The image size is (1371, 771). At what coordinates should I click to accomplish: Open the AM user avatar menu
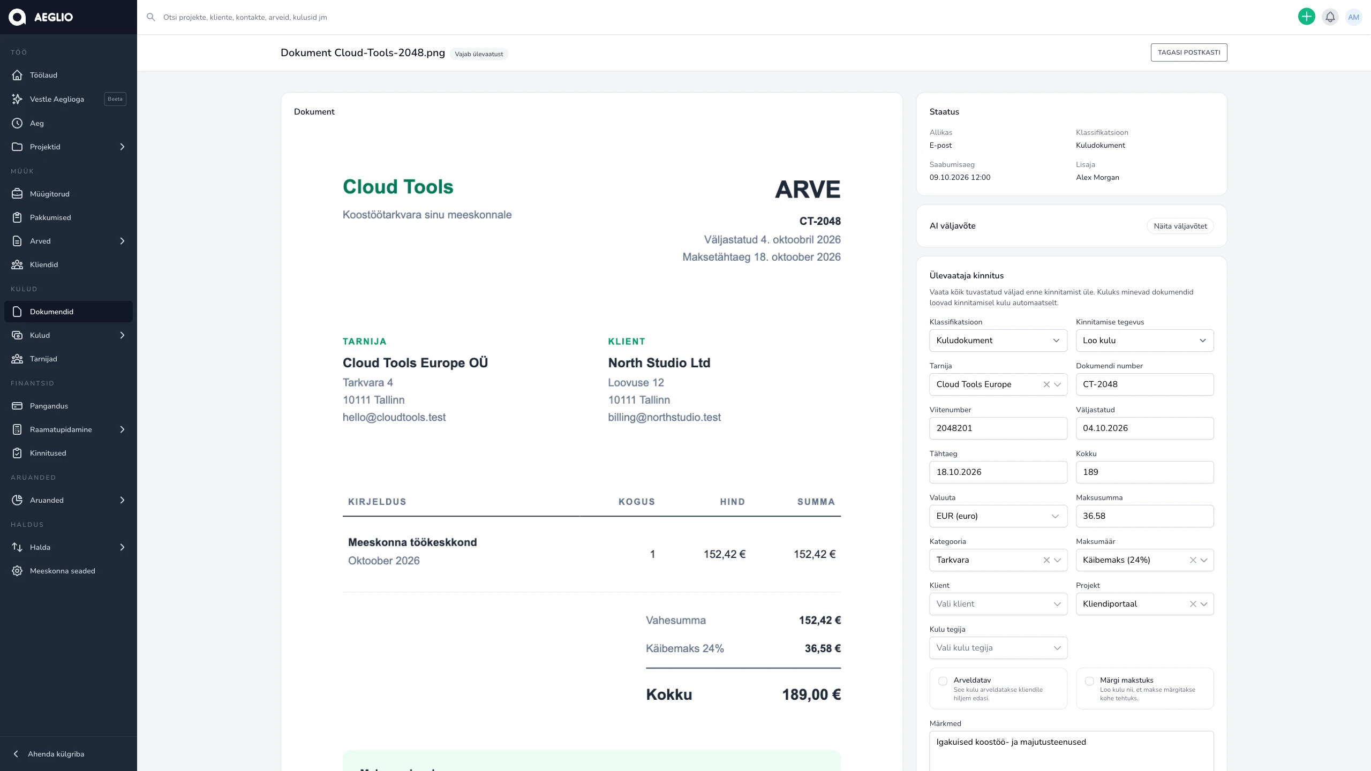coord(1353,17)
